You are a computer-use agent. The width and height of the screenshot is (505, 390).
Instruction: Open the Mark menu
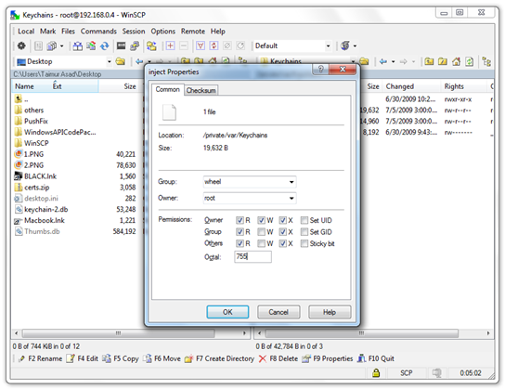tap(47, 32)
